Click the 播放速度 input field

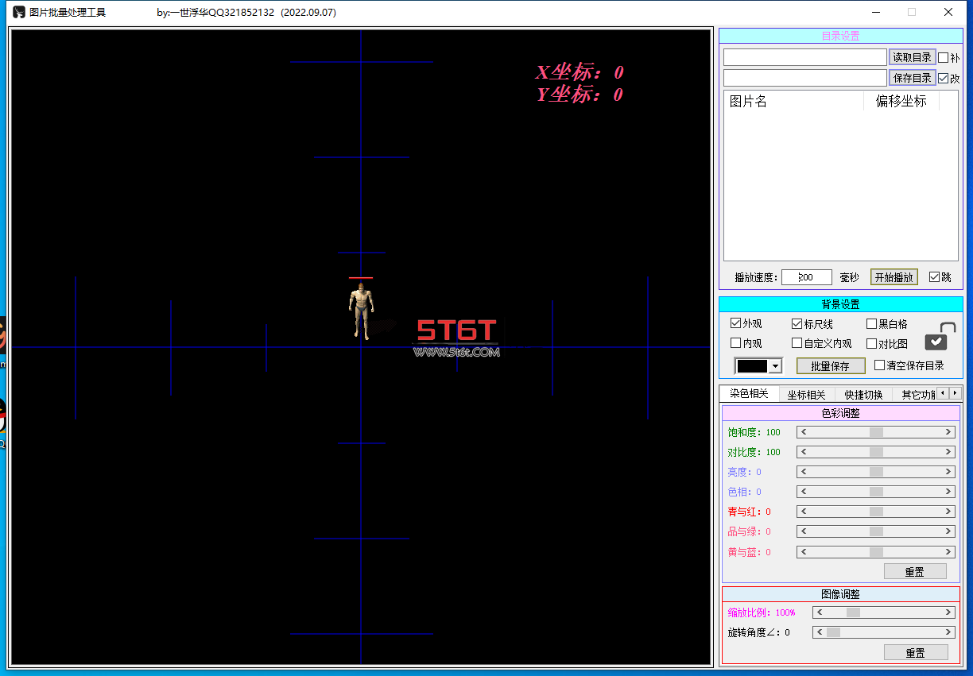(806, 277)
